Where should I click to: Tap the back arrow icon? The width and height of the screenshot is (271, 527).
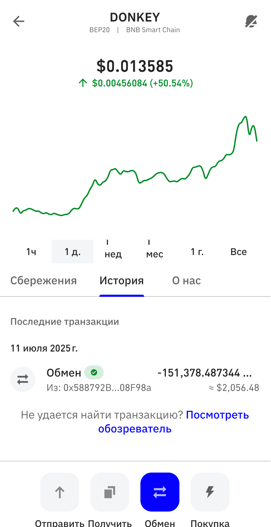point(19,21)
